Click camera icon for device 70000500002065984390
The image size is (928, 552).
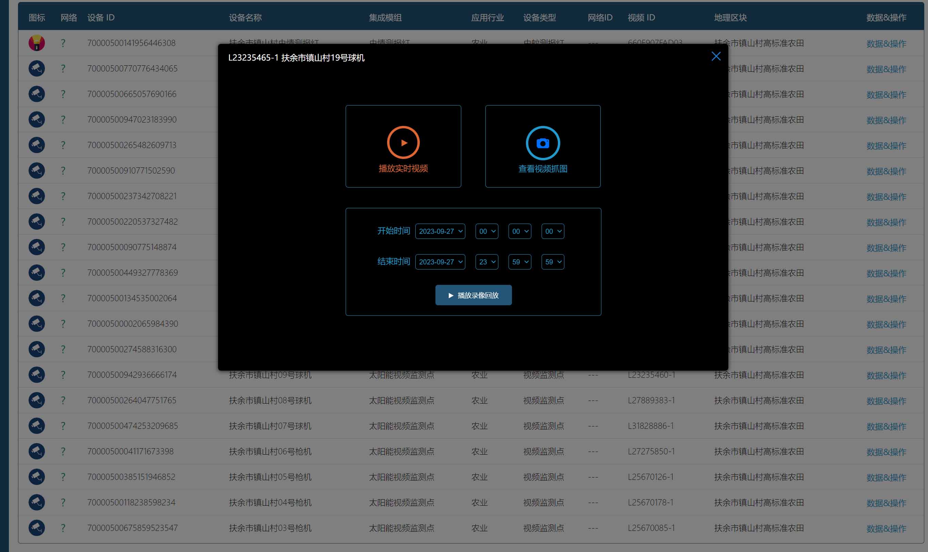coord(36,324)
